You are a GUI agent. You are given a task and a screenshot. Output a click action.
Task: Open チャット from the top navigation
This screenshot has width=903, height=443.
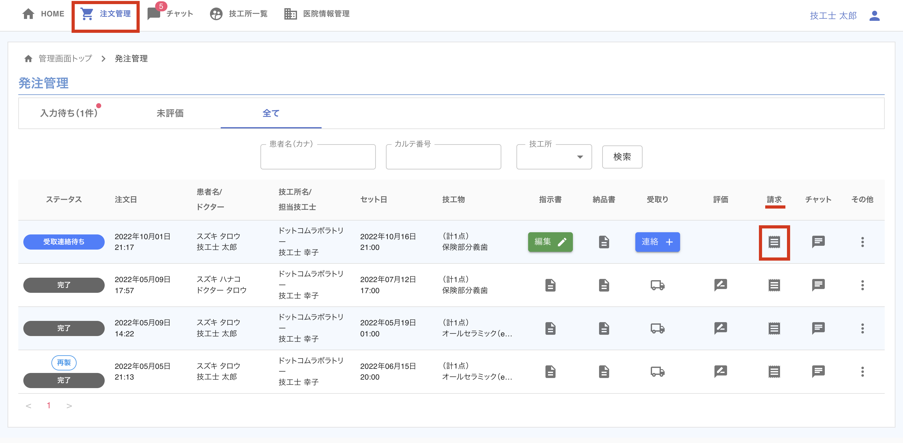point(171,14)
